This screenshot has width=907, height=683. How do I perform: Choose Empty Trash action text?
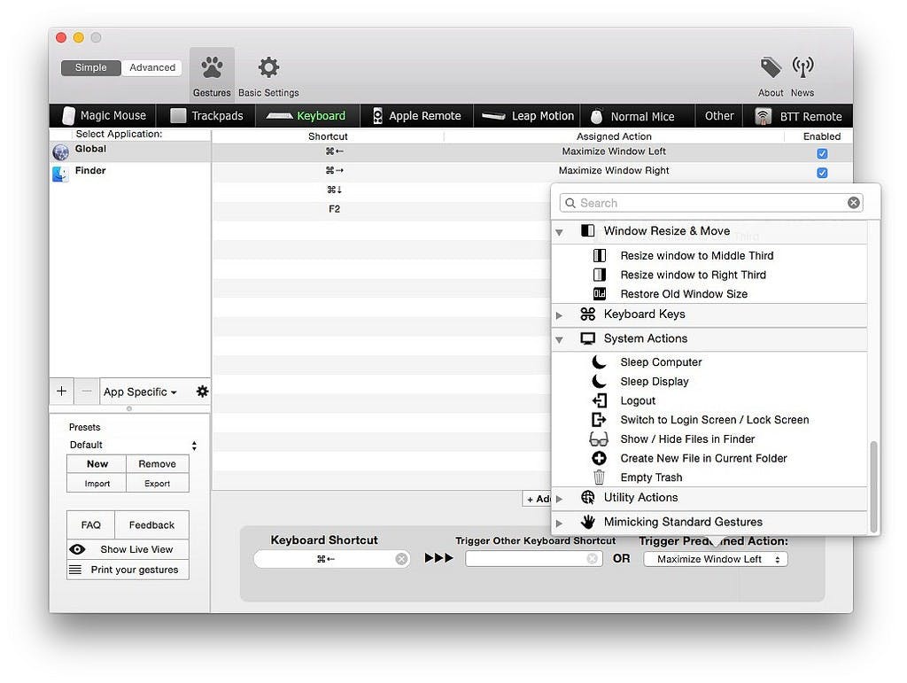pyautogui.click(x=651, y=477)
